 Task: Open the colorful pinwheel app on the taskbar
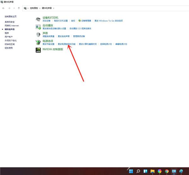point(160,171)
